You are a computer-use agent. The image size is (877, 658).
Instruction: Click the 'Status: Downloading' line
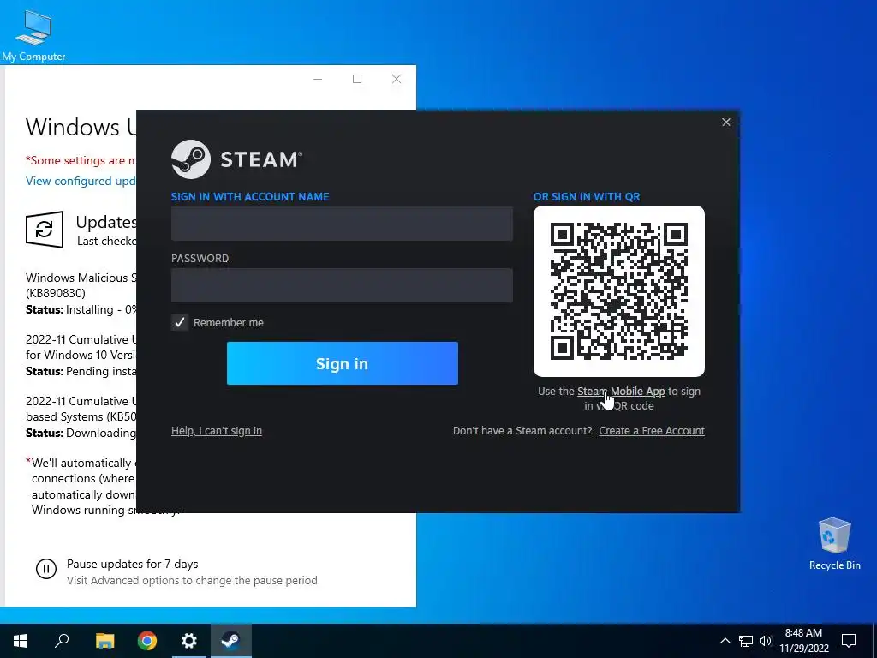point(81,433)
